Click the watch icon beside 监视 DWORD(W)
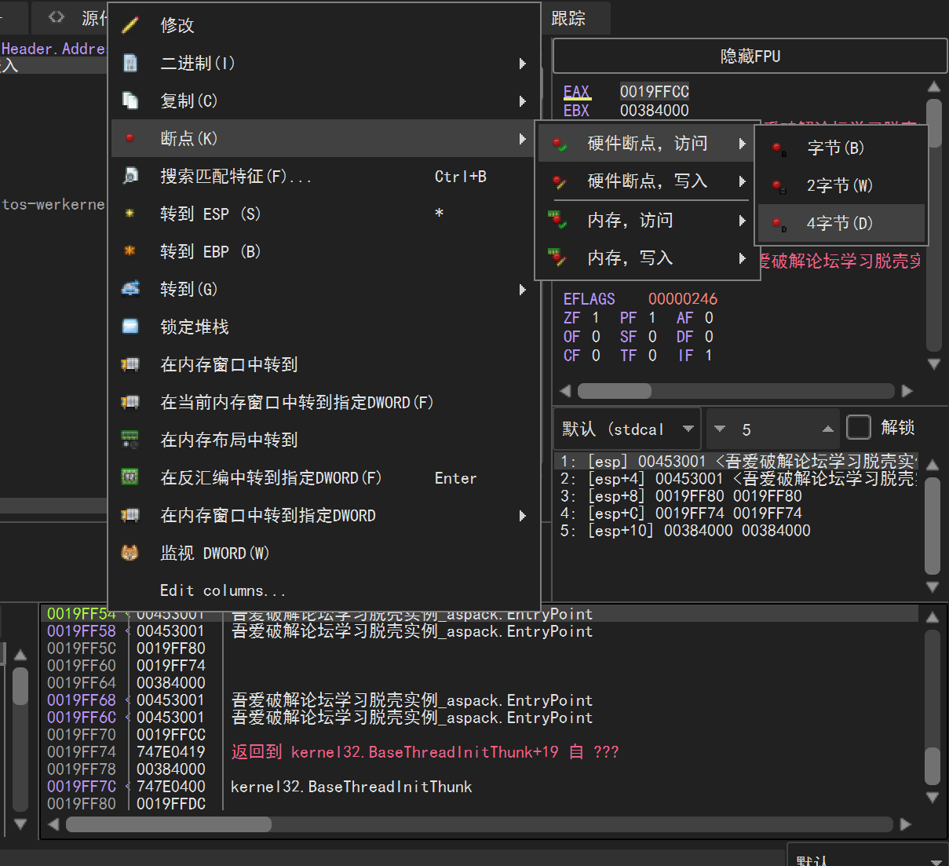Image resolution: width=949 pixels, height=866 pixels. coord(130,553)
